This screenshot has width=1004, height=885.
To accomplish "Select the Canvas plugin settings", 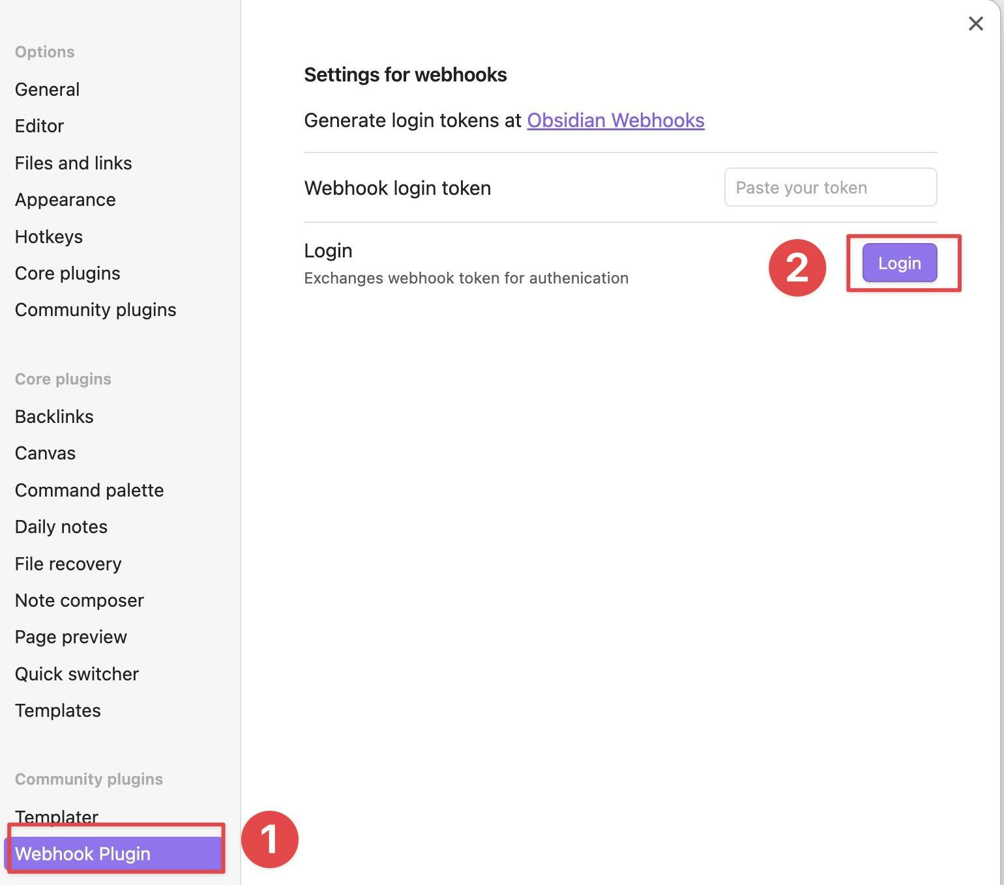I will pyautogui.click(x=45, y=453).
